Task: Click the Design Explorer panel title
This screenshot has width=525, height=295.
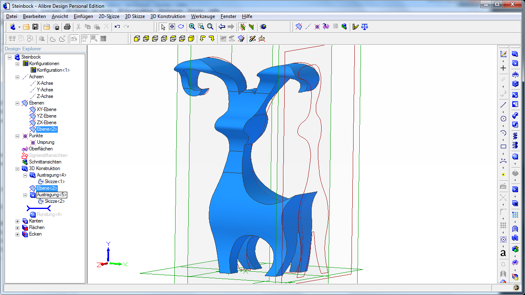Action: (x=23, y=49)
